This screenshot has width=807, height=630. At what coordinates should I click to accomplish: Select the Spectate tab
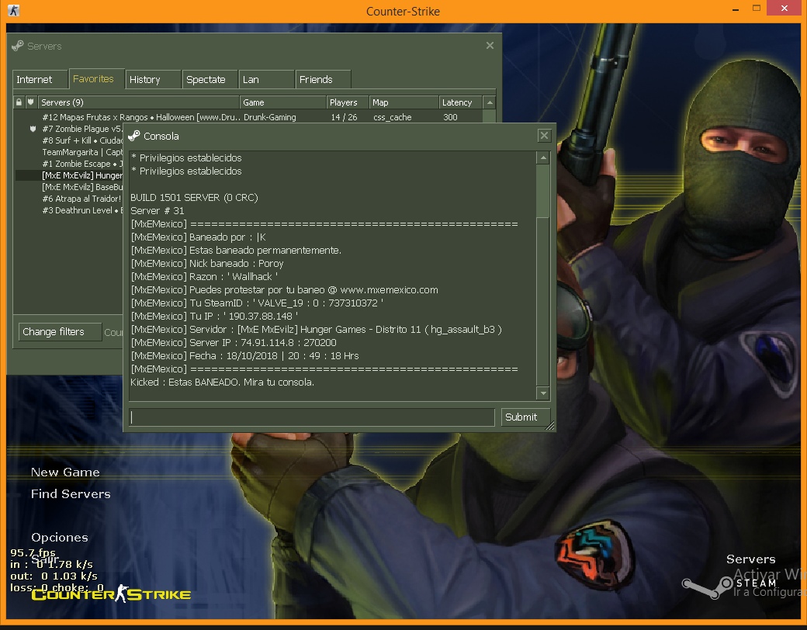pyautogui.click(x=210, y=80)
